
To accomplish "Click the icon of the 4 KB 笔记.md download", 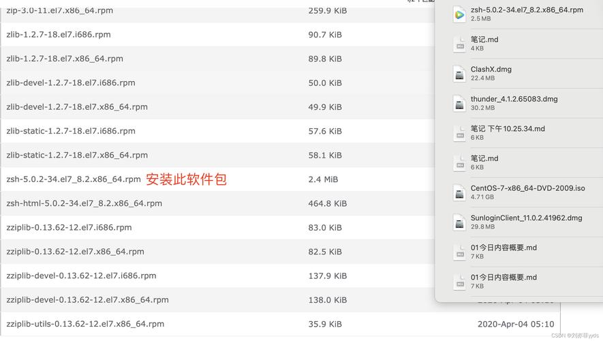I will click(459, 44).
